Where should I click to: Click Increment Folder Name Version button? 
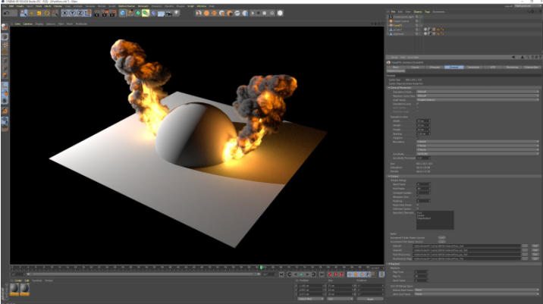pos(442,237)
